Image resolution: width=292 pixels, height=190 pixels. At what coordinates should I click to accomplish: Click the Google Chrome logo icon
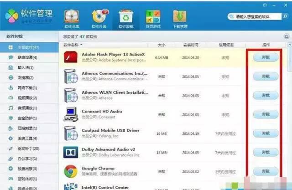pos(71,171)
